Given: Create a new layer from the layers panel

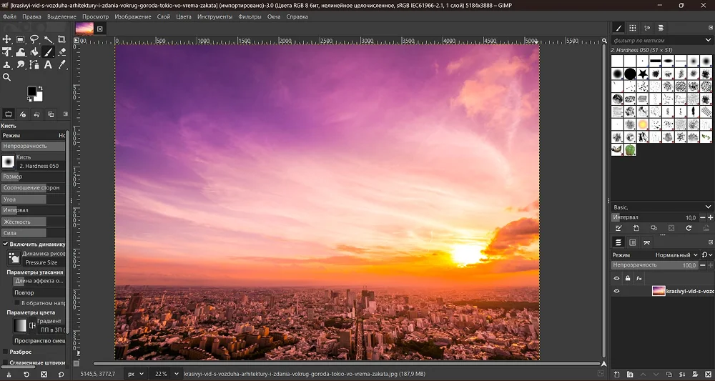Looking at the screenshot, I should pos(616,374).
